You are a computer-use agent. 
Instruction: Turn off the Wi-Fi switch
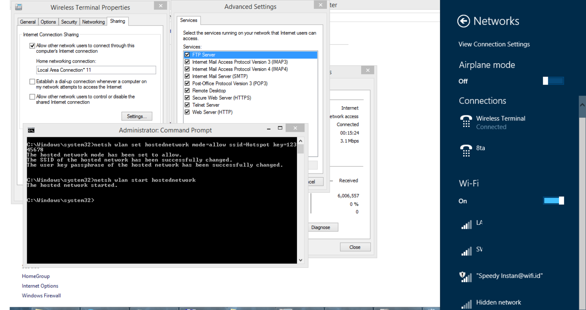[x=553, y=201]
